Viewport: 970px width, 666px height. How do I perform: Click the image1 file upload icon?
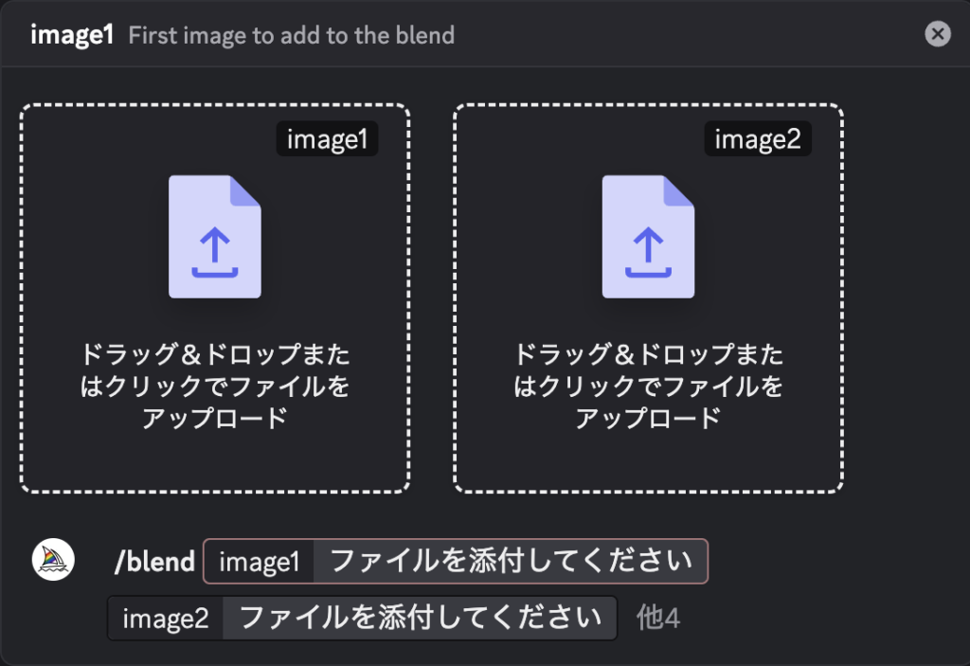point(214,237)
